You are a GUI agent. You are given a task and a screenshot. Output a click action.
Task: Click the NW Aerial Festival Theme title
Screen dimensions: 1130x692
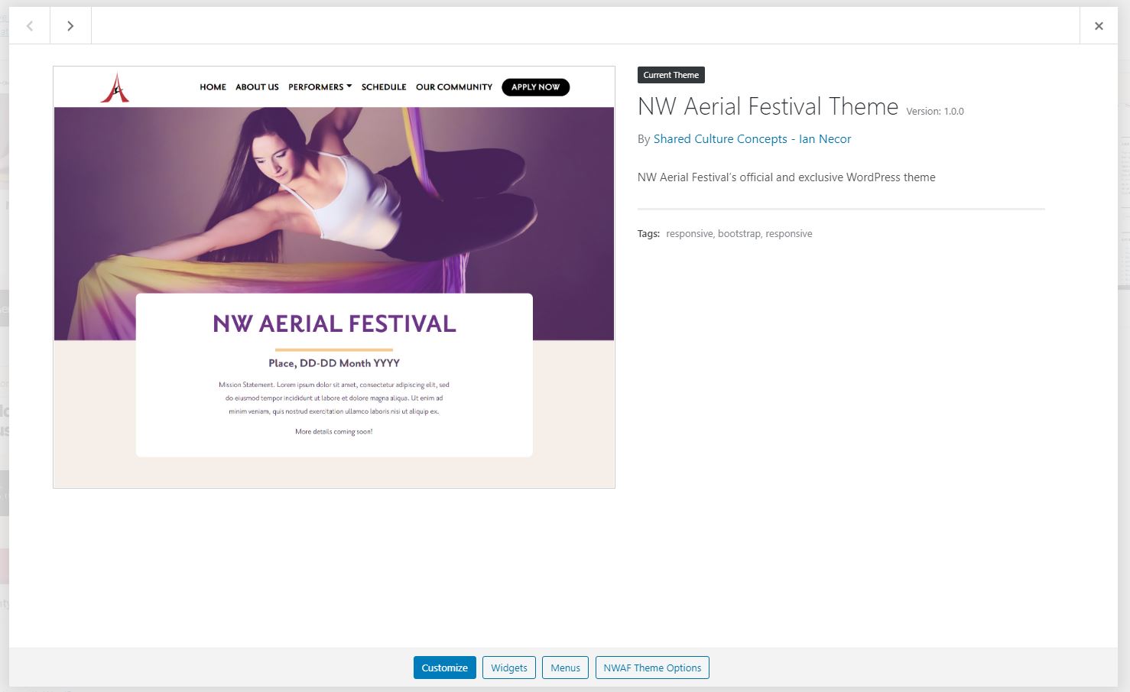click(768, 106)
